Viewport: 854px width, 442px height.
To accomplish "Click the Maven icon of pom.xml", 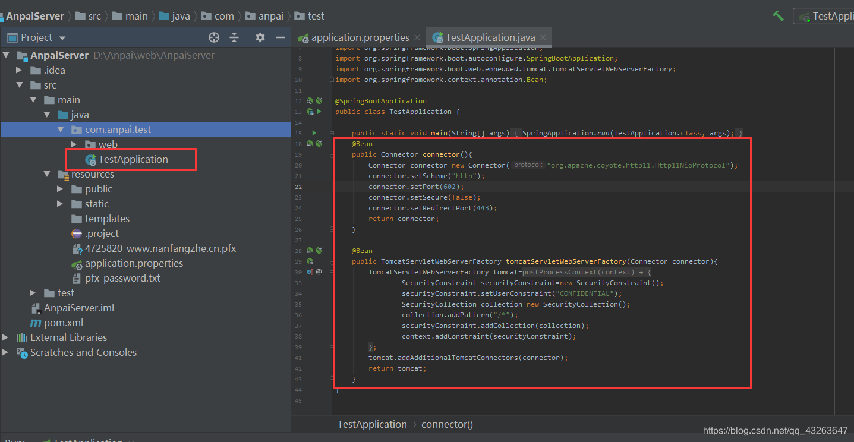I will tap(36, 323).
